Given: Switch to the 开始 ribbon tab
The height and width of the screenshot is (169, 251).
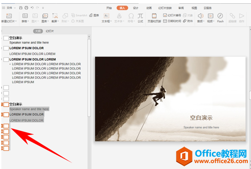Looking at the screenshot, I should pos(109,8).
